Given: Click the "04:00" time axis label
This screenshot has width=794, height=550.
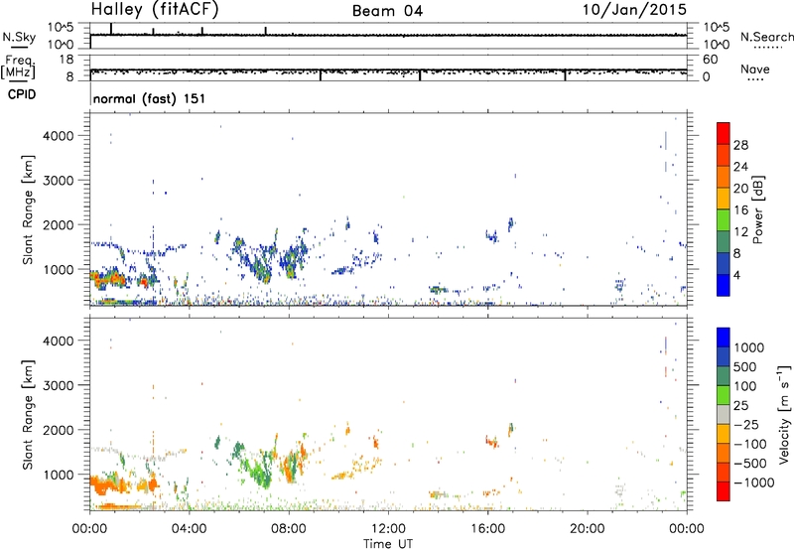Looking at the screenshot, I should point(189,529).
